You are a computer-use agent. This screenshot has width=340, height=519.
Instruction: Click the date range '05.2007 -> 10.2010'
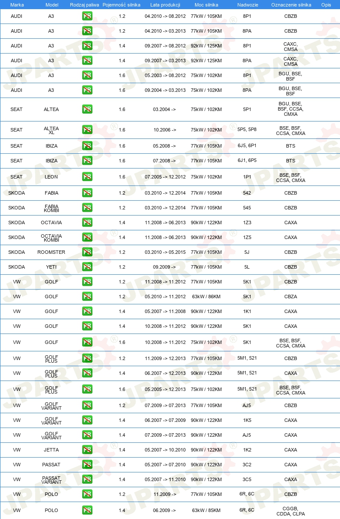pos(165,450)
